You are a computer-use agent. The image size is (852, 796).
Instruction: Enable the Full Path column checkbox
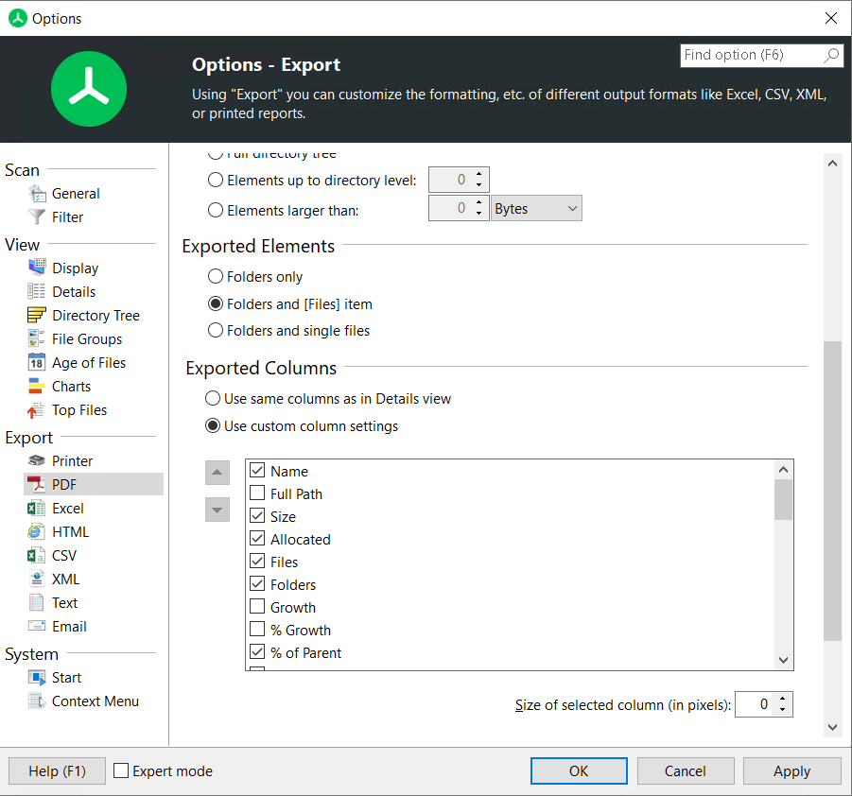click(256, 493)
